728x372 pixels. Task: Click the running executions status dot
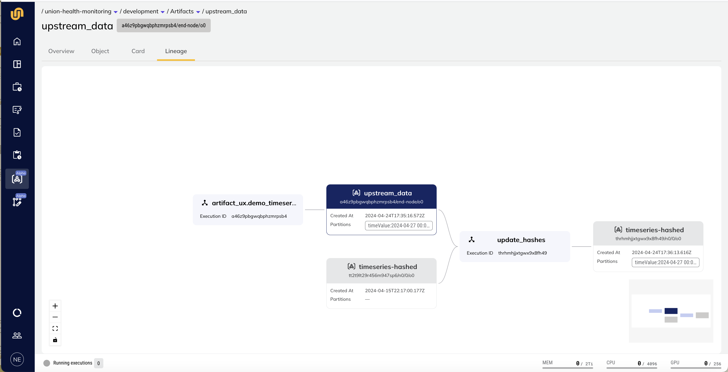click(47, 363)
